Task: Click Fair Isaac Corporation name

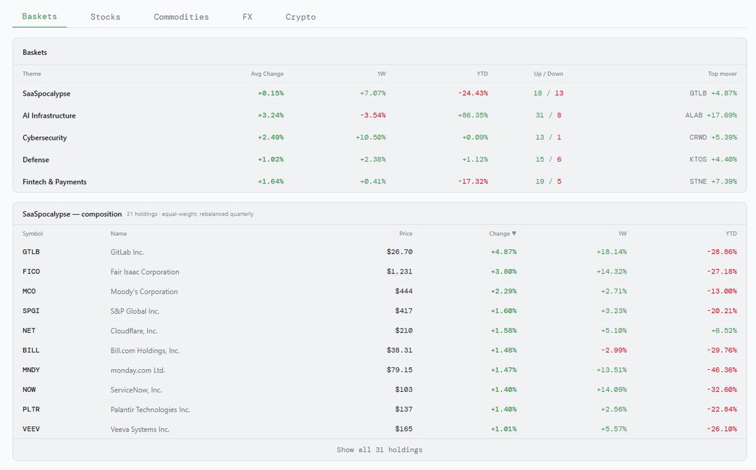Action: pos(145,272)
